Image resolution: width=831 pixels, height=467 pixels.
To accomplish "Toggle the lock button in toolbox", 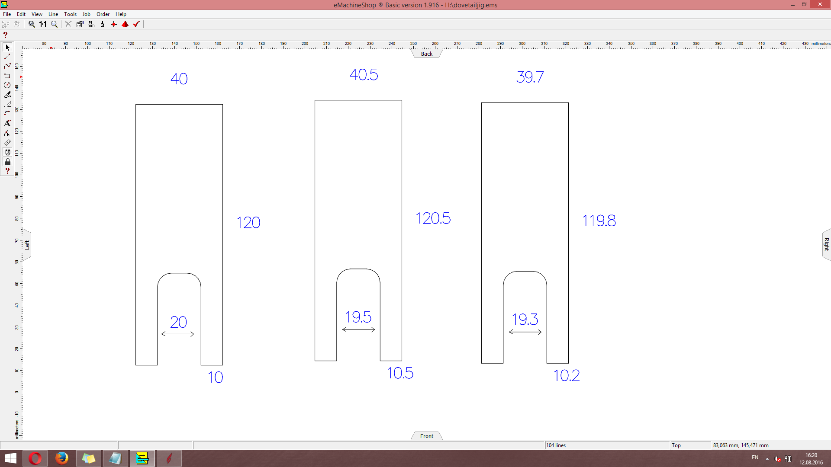I will (x=7, y=162).
